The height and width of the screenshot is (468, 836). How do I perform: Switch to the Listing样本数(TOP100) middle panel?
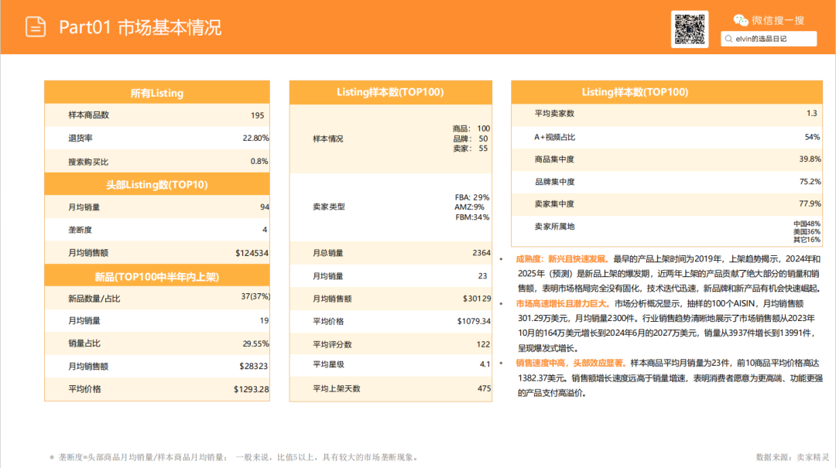tap(390, 91)
